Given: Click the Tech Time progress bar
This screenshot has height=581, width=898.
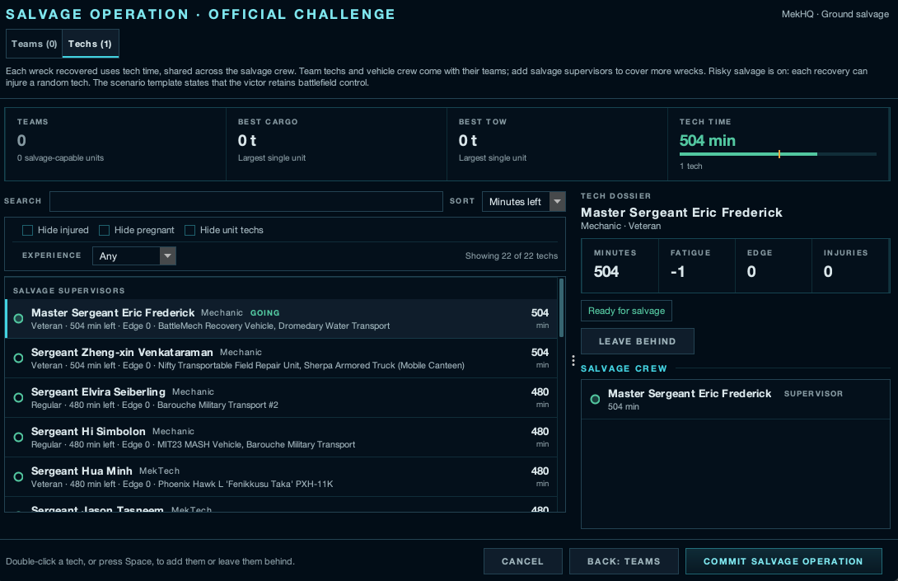Looking at the screenshot, I should click(x=778, y=154).
